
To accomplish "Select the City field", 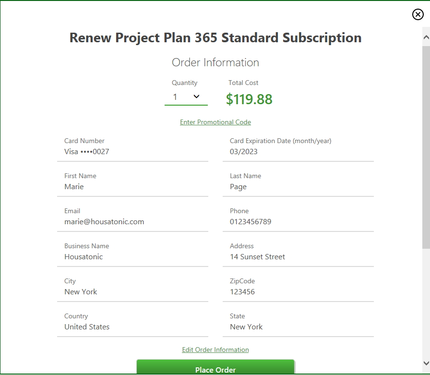I will click(x=132, y=288).
